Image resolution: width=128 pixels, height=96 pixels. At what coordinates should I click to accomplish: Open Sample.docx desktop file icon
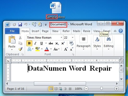[x=56, y=8]
